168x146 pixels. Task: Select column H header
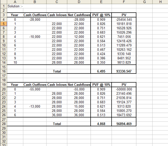(x=160, y=2)
